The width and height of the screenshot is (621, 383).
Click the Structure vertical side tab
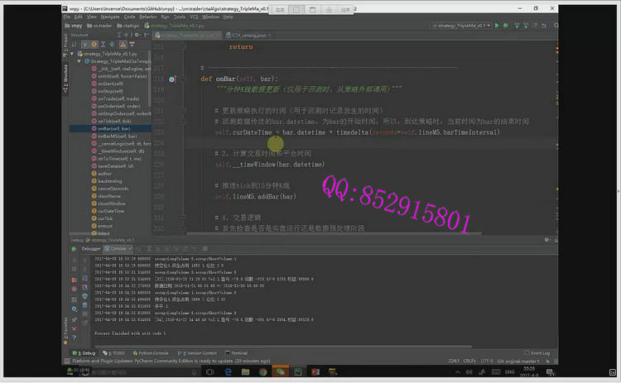click(66, 72)
